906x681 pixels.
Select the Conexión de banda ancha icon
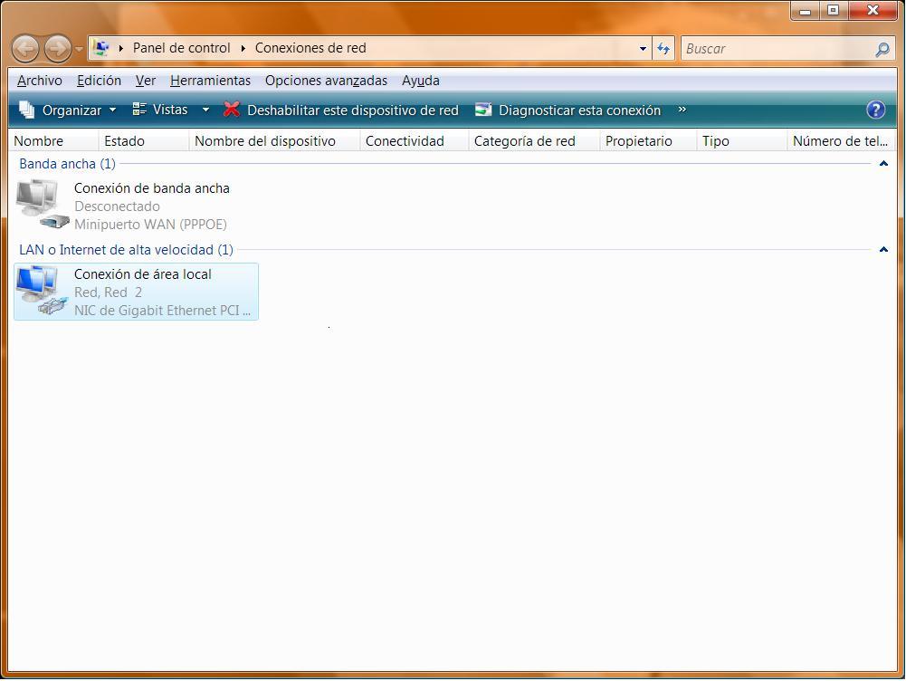coord(42,204)
